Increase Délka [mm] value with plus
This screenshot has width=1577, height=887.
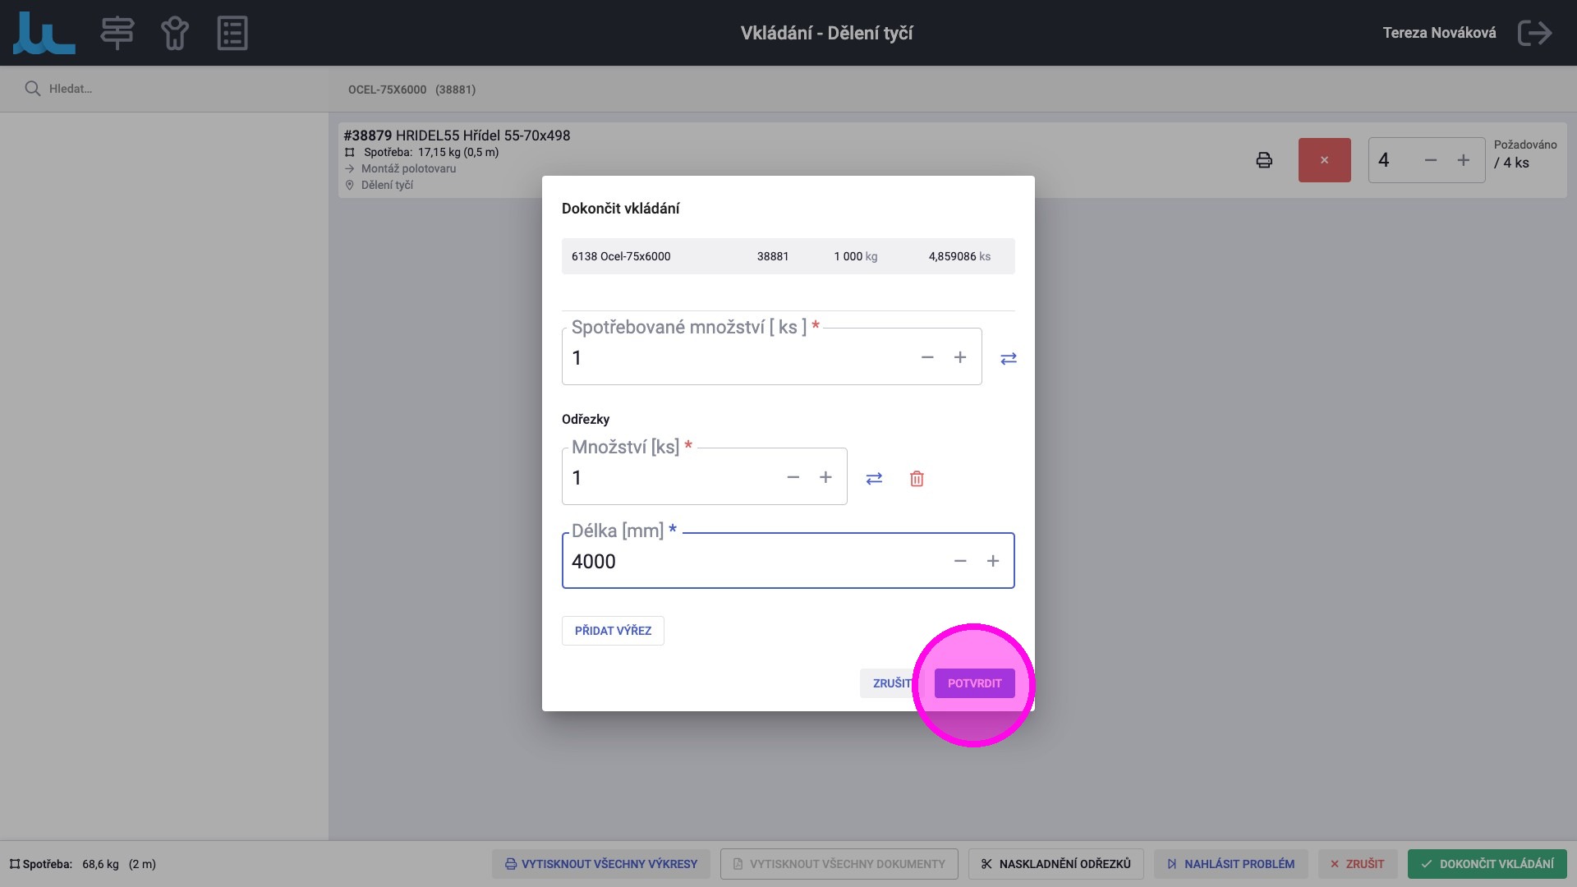point(993,561)
